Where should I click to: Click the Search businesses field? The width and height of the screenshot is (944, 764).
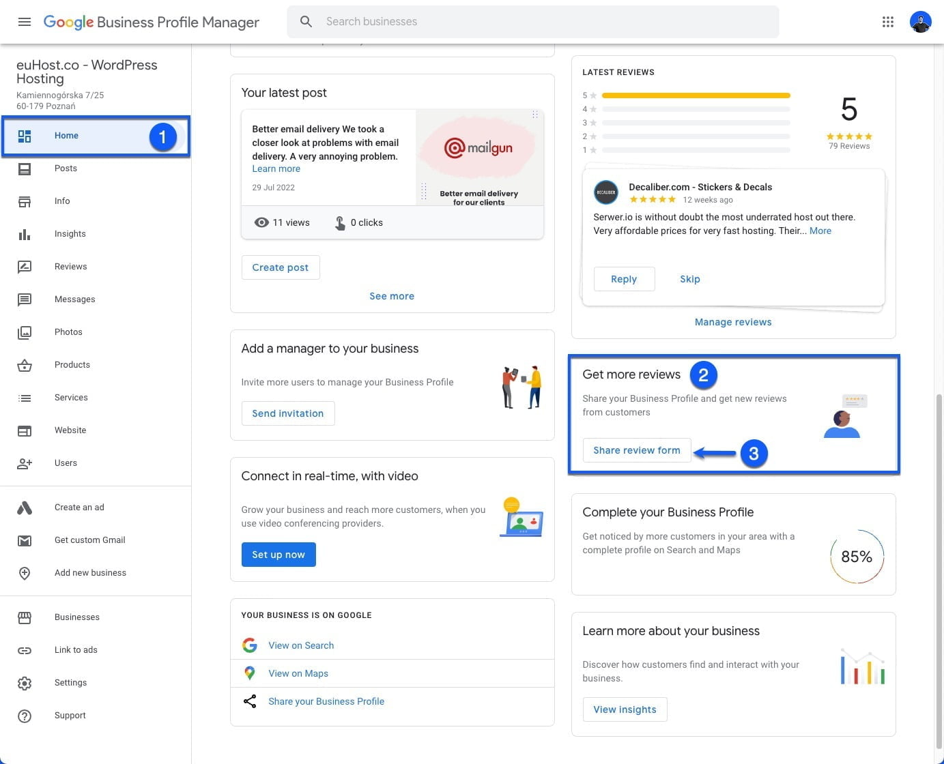click(533, 22)
